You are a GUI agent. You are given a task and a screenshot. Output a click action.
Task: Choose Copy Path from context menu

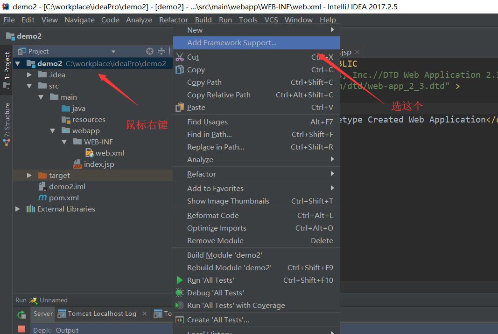[x=256, y=82]
